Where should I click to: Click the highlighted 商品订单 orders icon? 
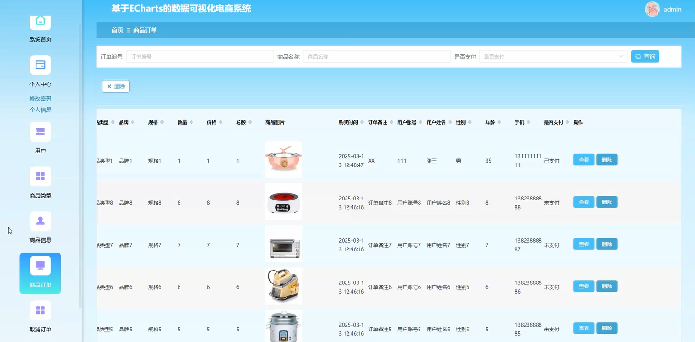point(40,265)
